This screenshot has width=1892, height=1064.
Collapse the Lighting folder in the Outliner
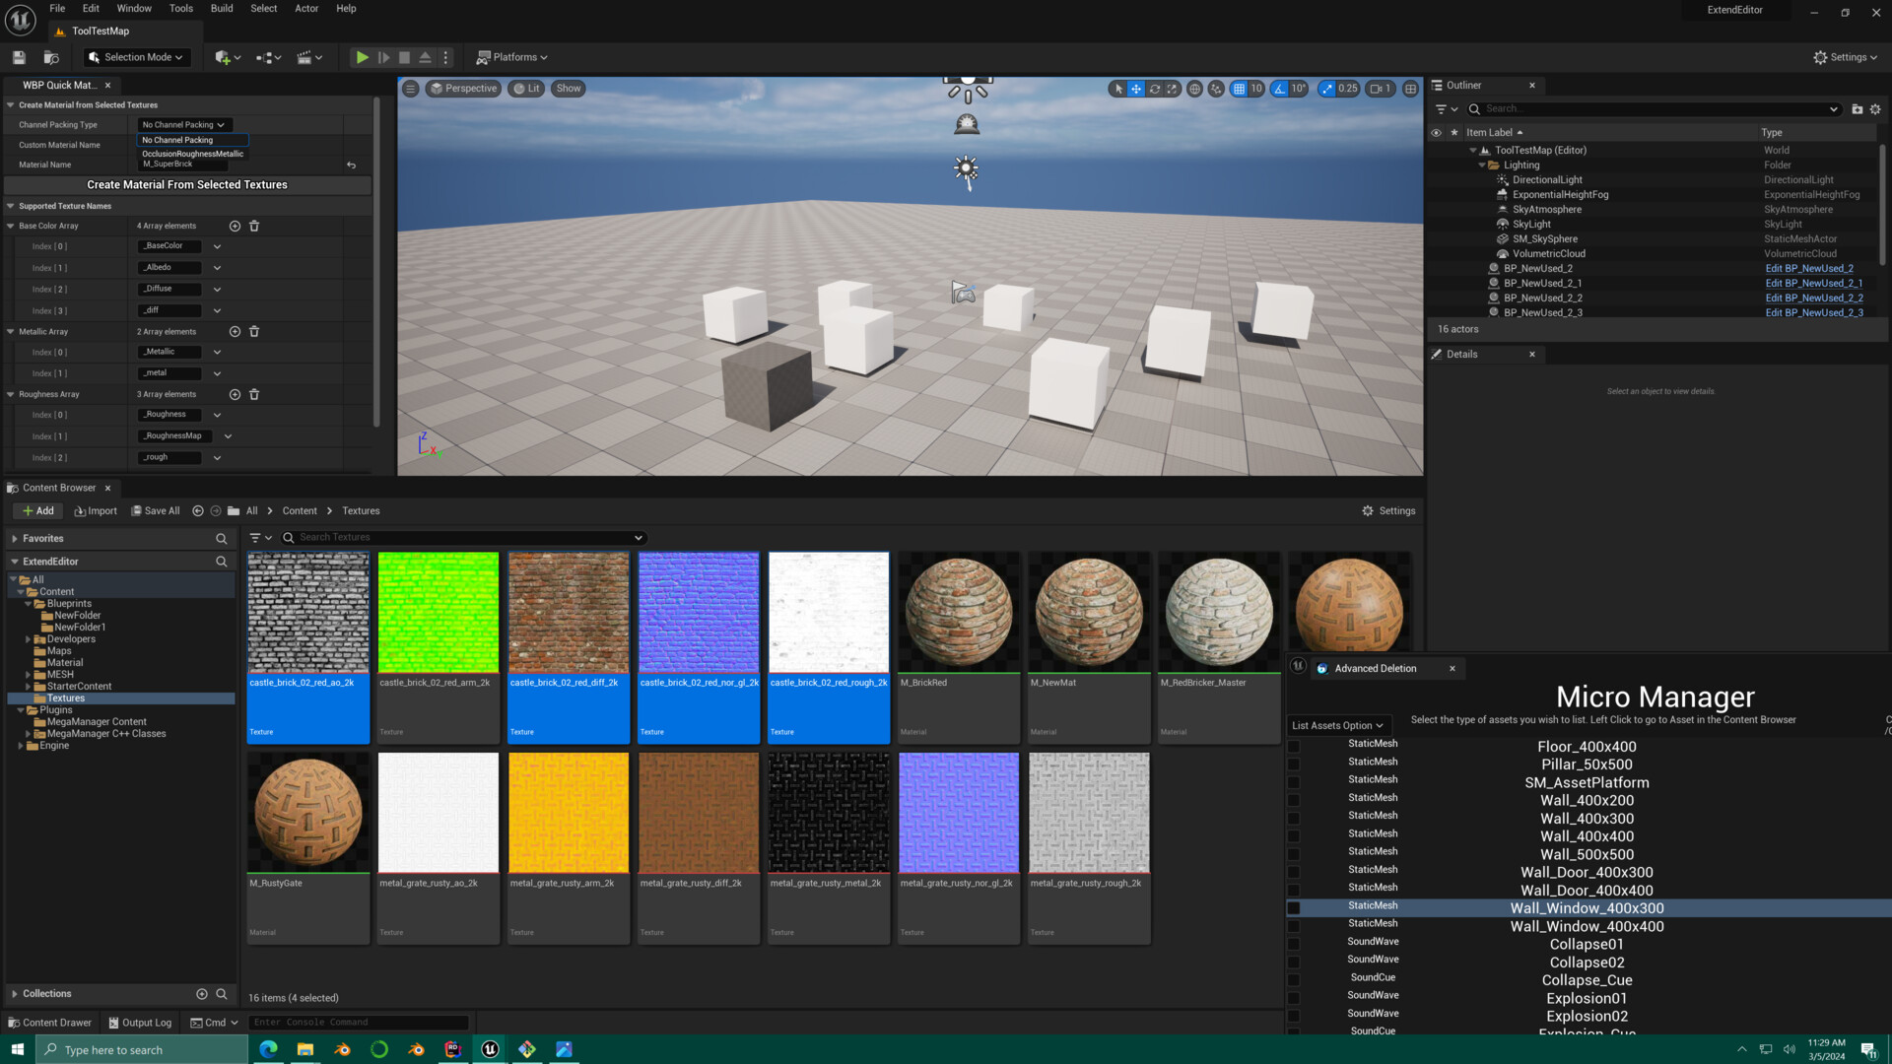(1482, 165)
